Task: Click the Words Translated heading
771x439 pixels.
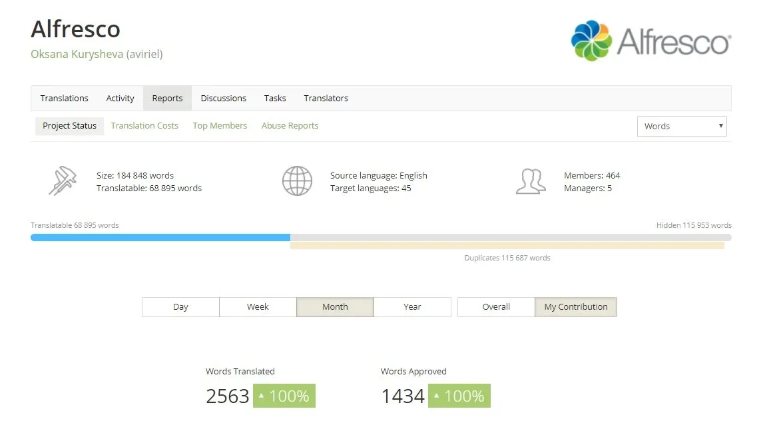Action: click(x=240, y=372)
